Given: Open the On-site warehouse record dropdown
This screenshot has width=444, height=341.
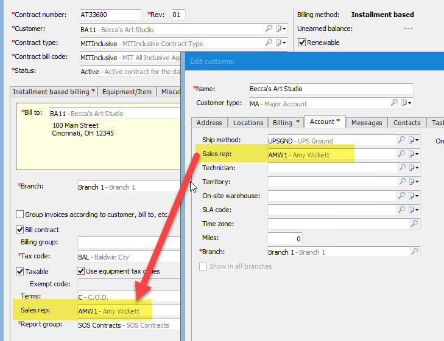Looking at the screenshot, I should pos(415,196).
